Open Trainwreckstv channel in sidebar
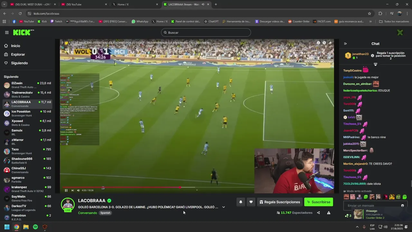 (27, 94)
